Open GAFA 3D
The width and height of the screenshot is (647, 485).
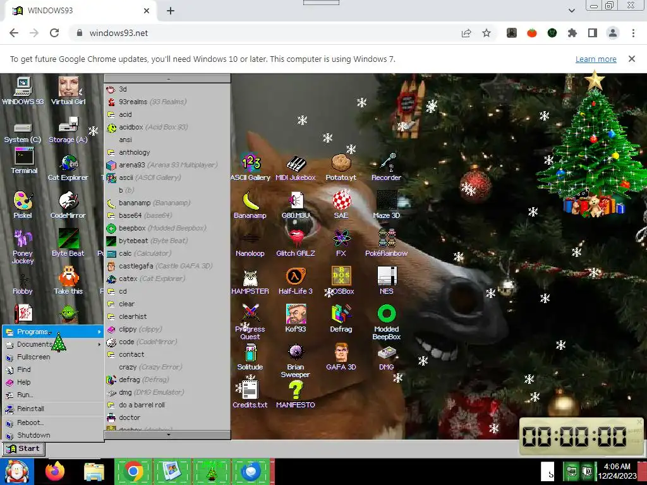pos(341,357)
